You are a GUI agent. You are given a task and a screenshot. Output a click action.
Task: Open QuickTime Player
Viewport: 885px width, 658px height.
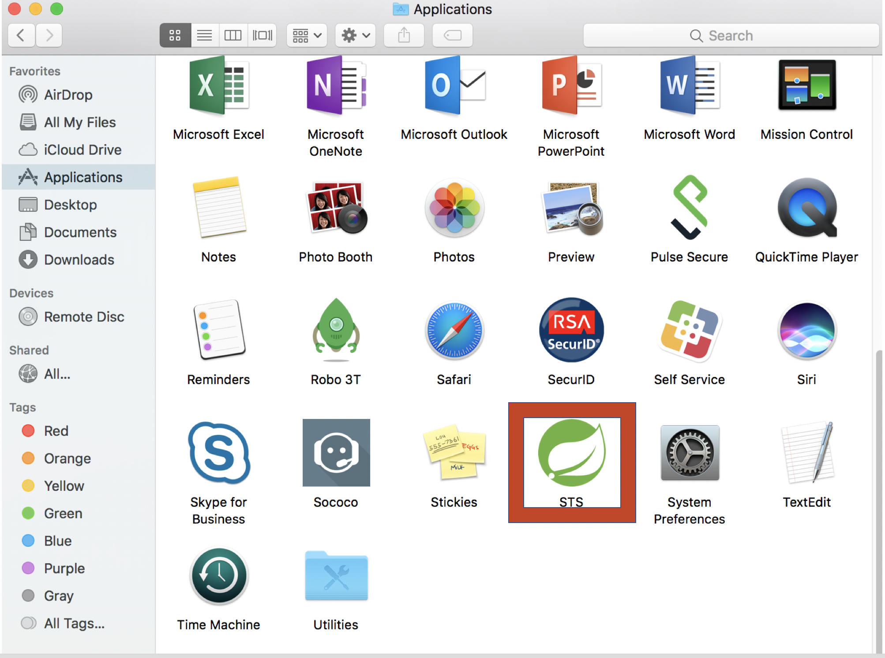point(806,208)
